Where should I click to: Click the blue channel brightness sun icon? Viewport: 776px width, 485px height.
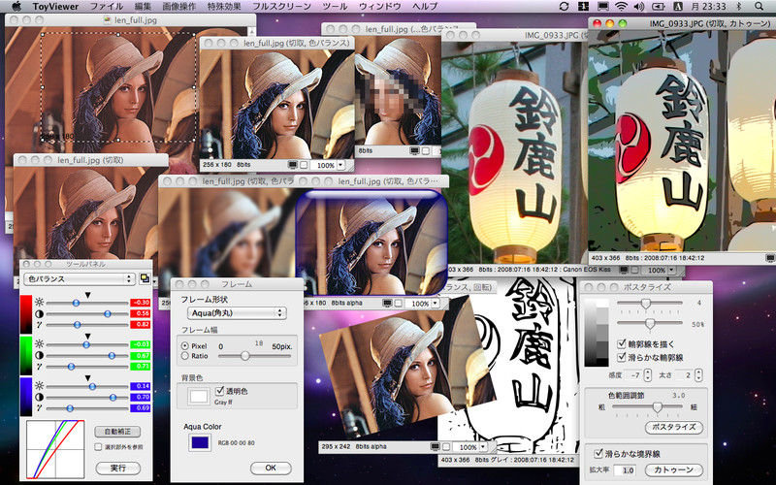tap(39, 386)
